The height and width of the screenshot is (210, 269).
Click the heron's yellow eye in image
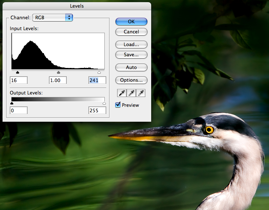tap(209, 130)
